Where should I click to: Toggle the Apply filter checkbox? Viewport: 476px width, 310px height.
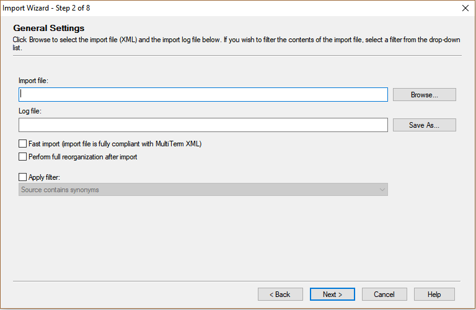pyautogui.click(x=23, y=177)
